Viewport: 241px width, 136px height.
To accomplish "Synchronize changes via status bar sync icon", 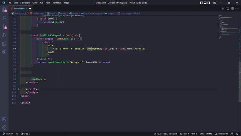I will 17,134.
